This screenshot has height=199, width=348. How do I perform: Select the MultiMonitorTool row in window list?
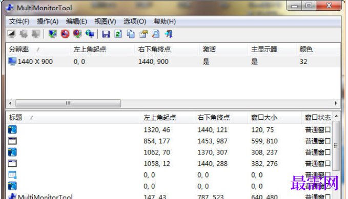pyautogui.click(x=169, y=196)
